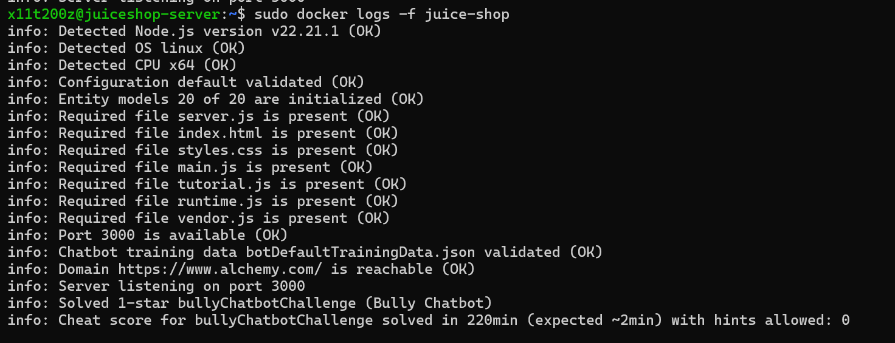Click the word sudo in the command

click(x=271, y=14)
